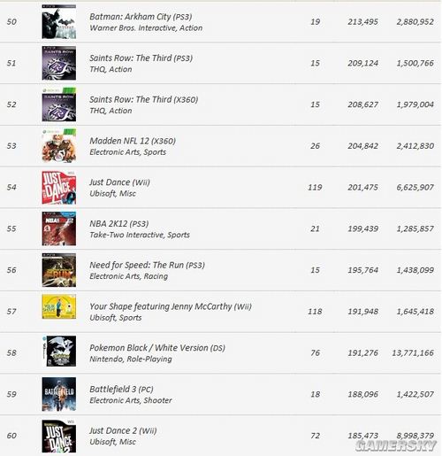Viewport: 442px width, 456px height.
Task: Open Madden NFL 12 cover image
Action: click(59, 146)
